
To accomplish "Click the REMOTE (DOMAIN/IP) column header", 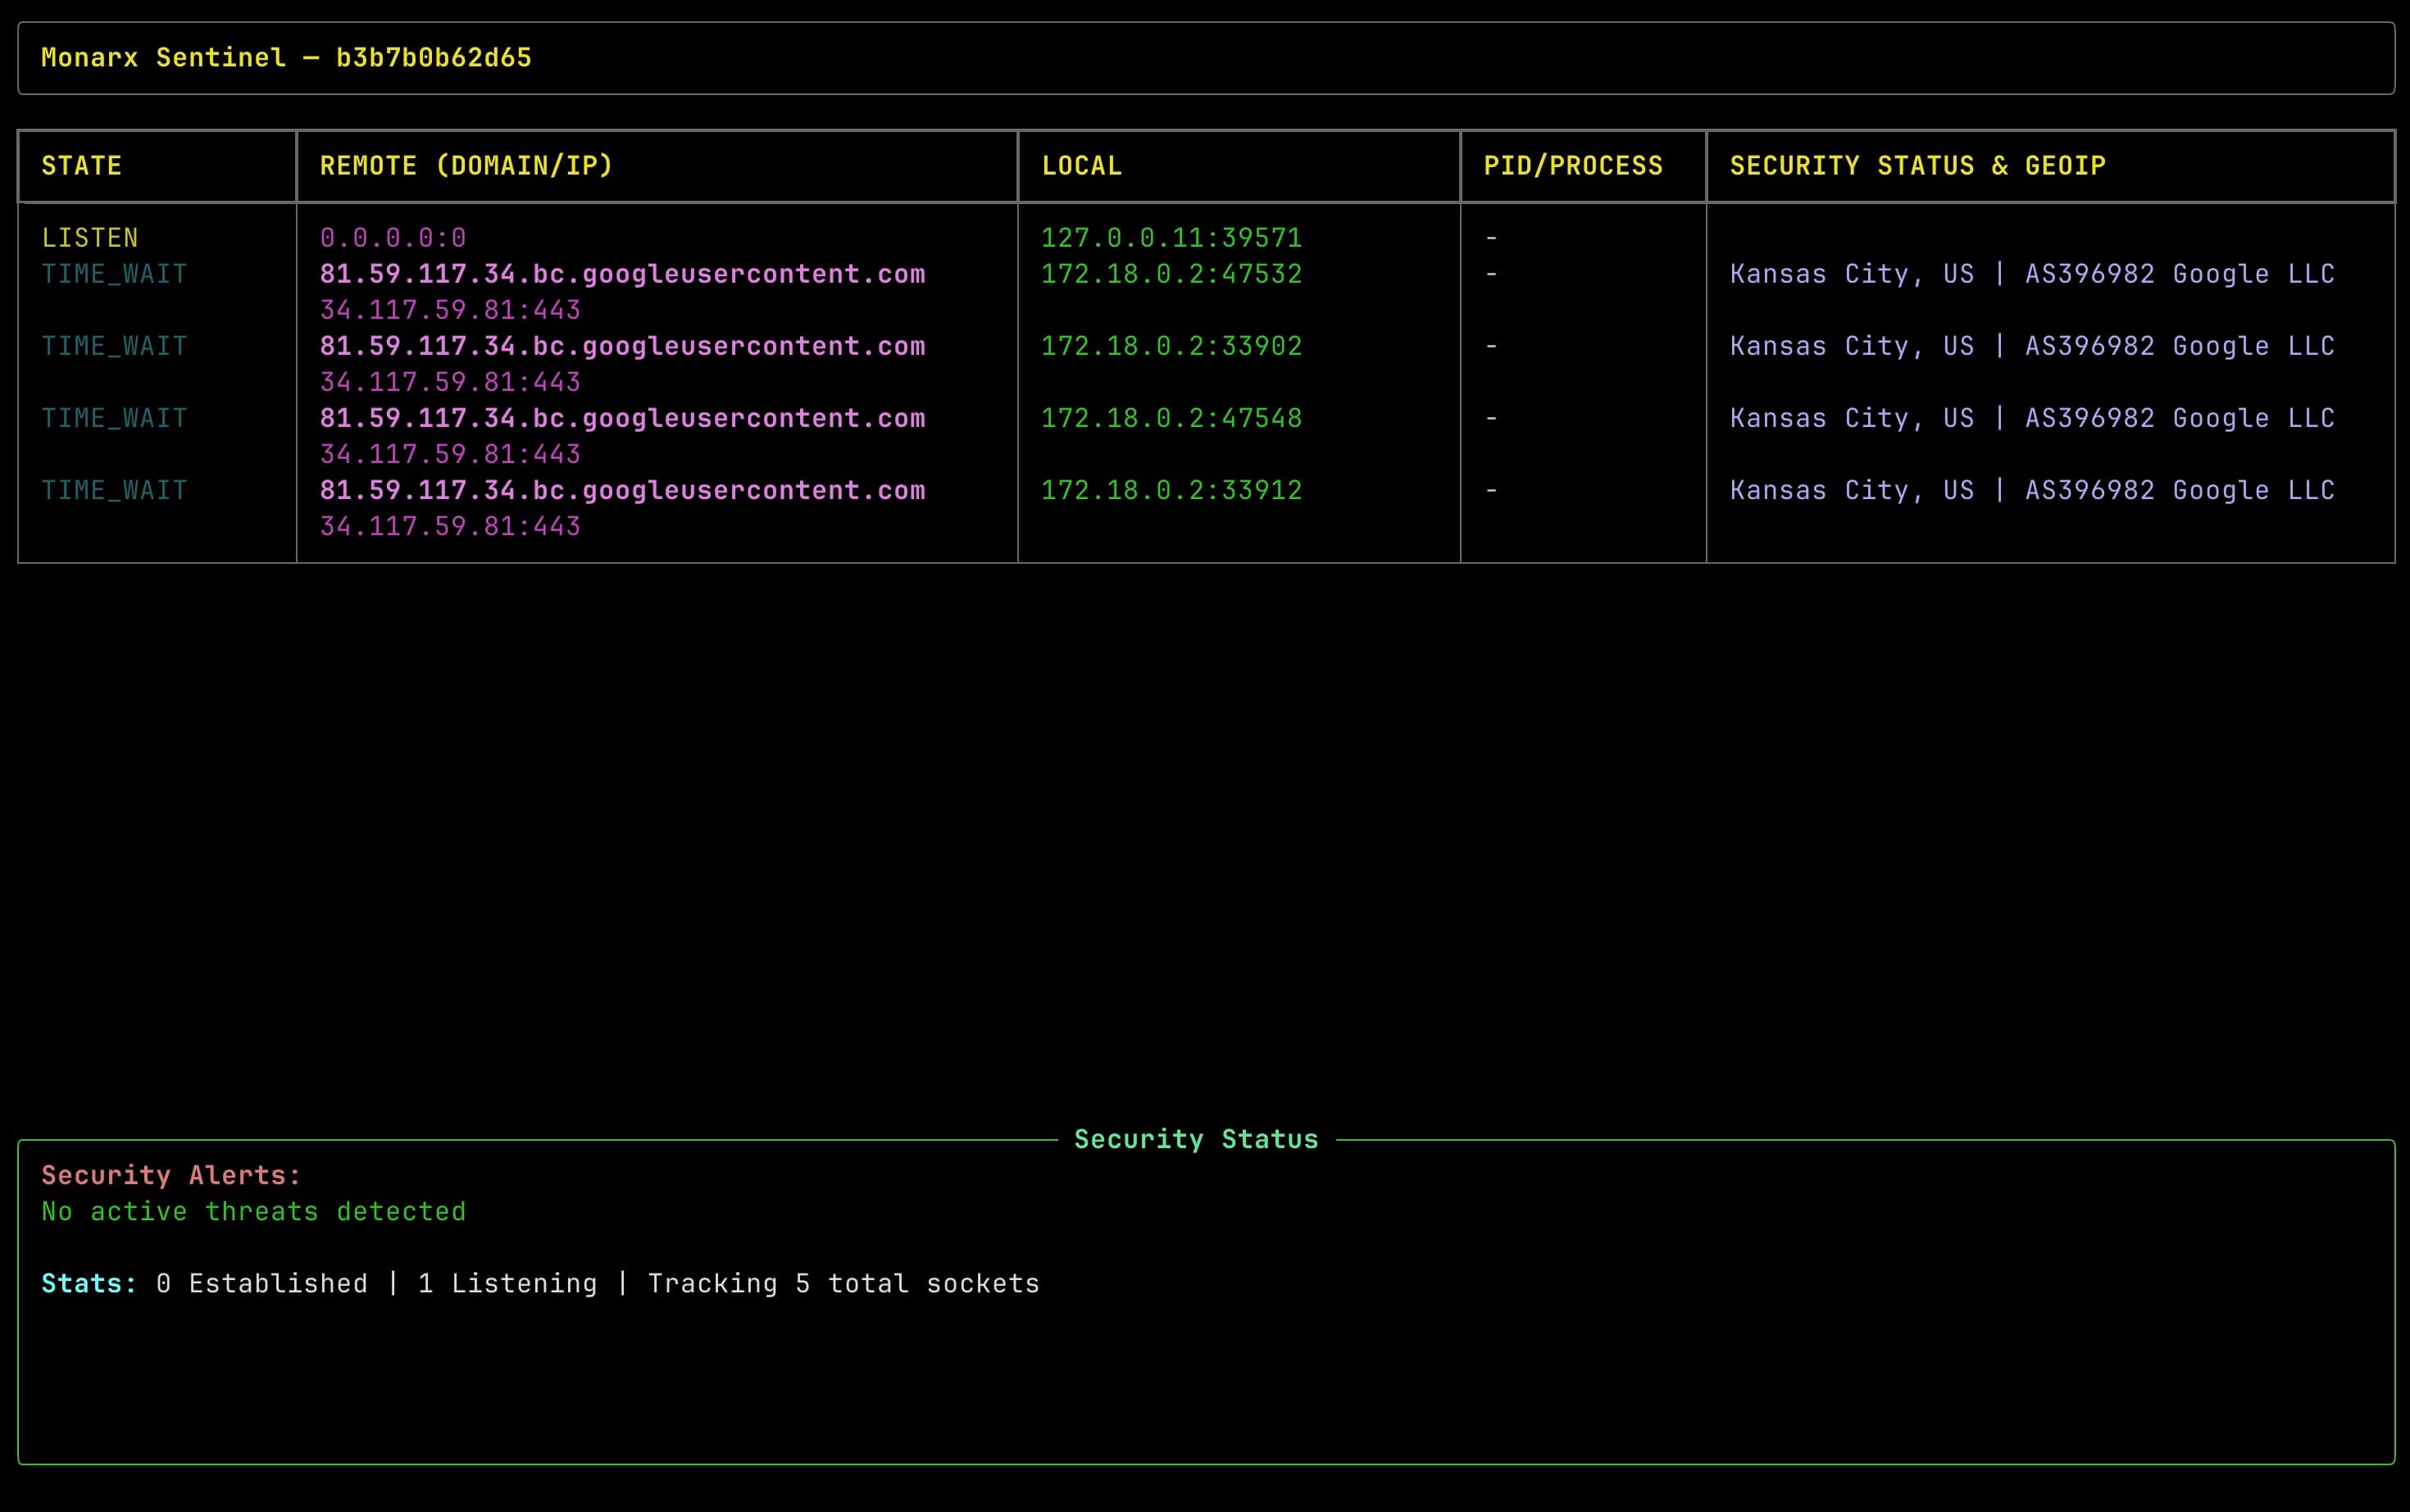I will (466, 165).
